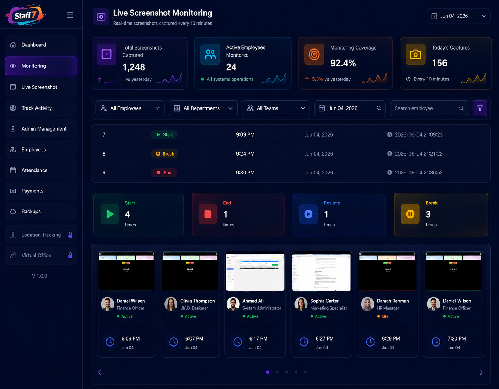
Task: Click the clock icon on 6:06 PM card
Action: point(110,342)
